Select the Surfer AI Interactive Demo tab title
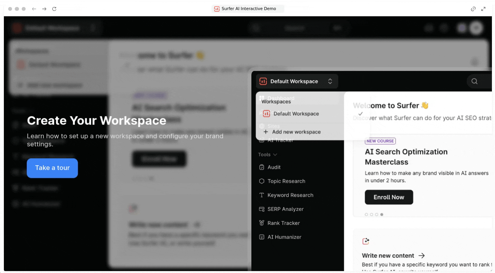The width and height of the screenshot is (495, 273). coord(249,9)
